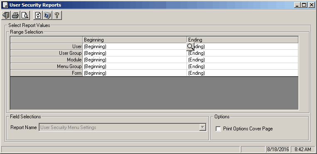Click the Refresh document icon with arrows
The image size is (317, 154).
[x=38, y=15]
